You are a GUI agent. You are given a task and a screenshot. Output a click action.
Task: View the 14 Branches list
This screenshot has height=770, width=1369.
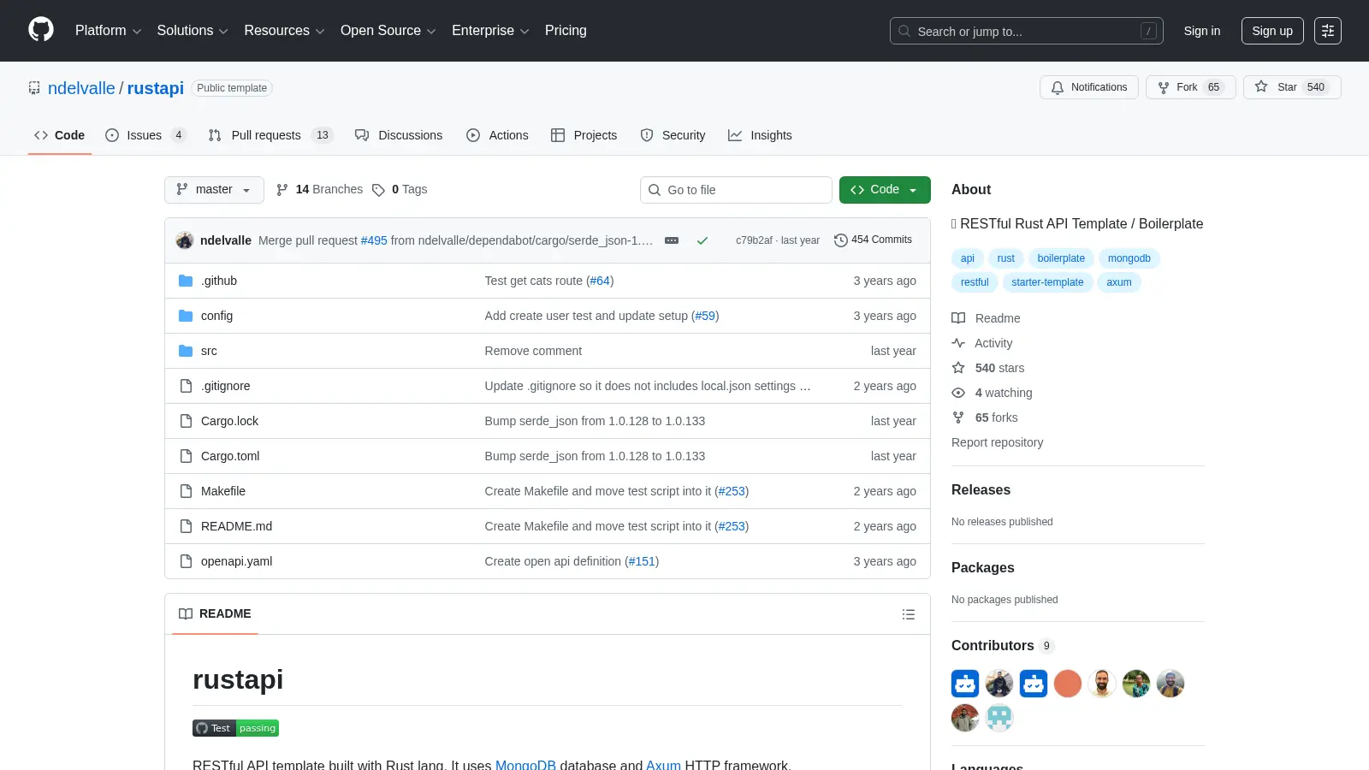click(x=319, y=189)
